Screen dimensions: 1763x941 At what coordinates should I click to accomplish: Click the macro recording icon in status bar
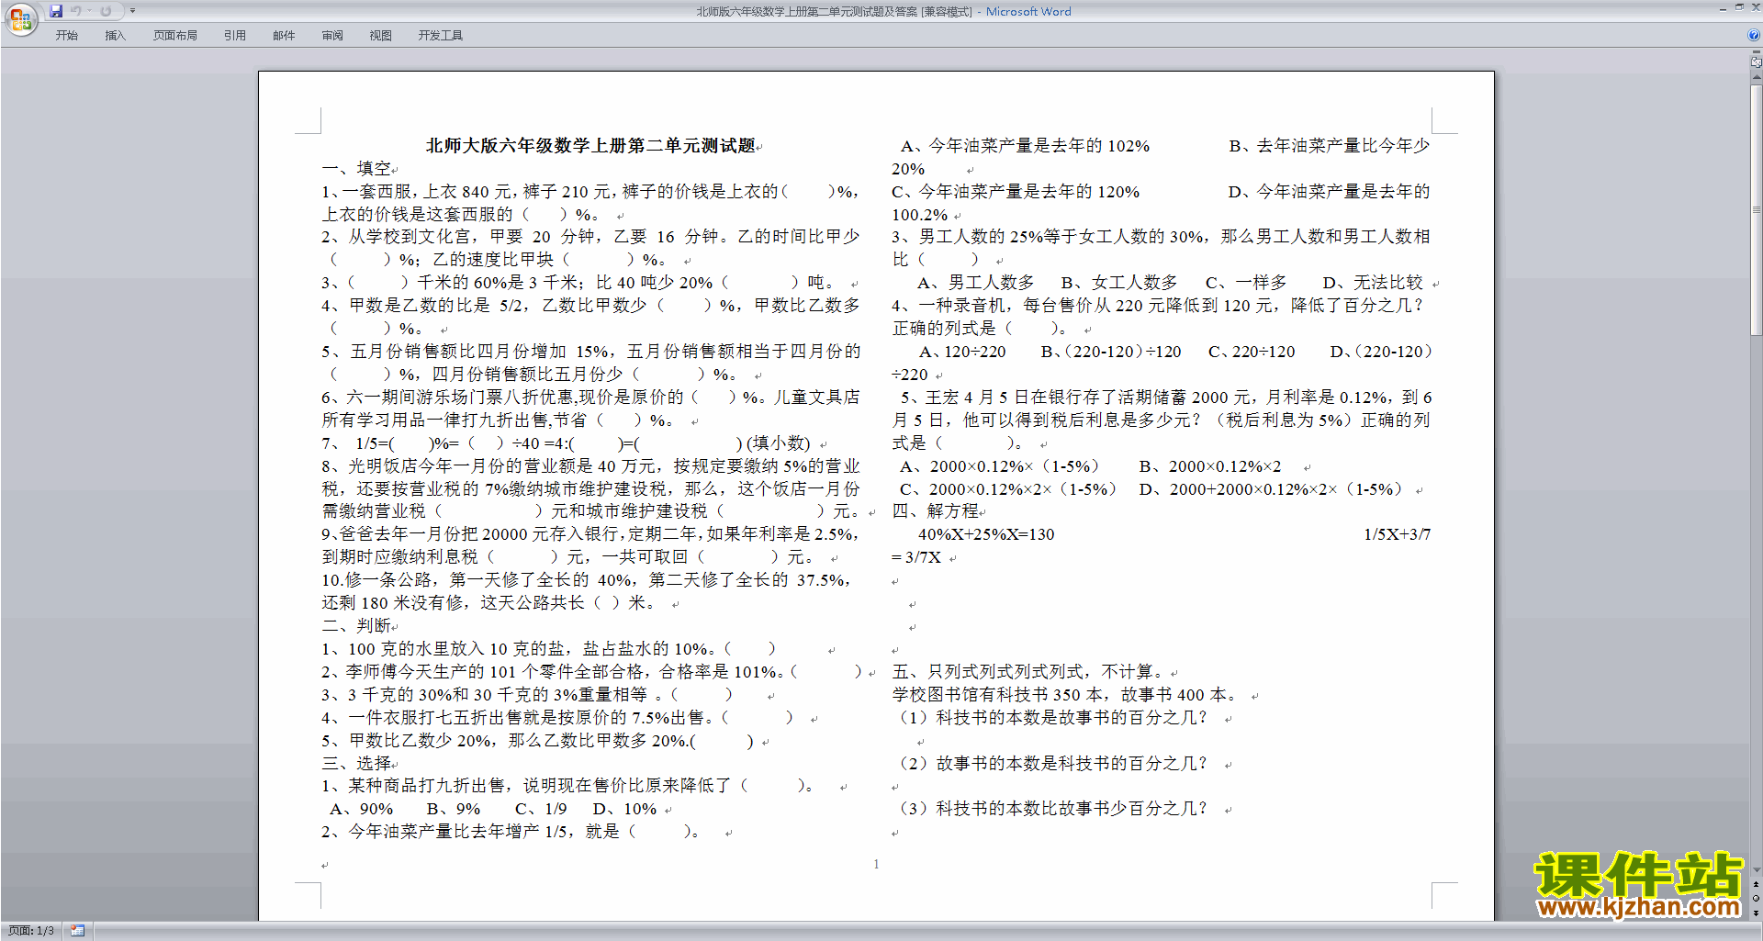77,931
